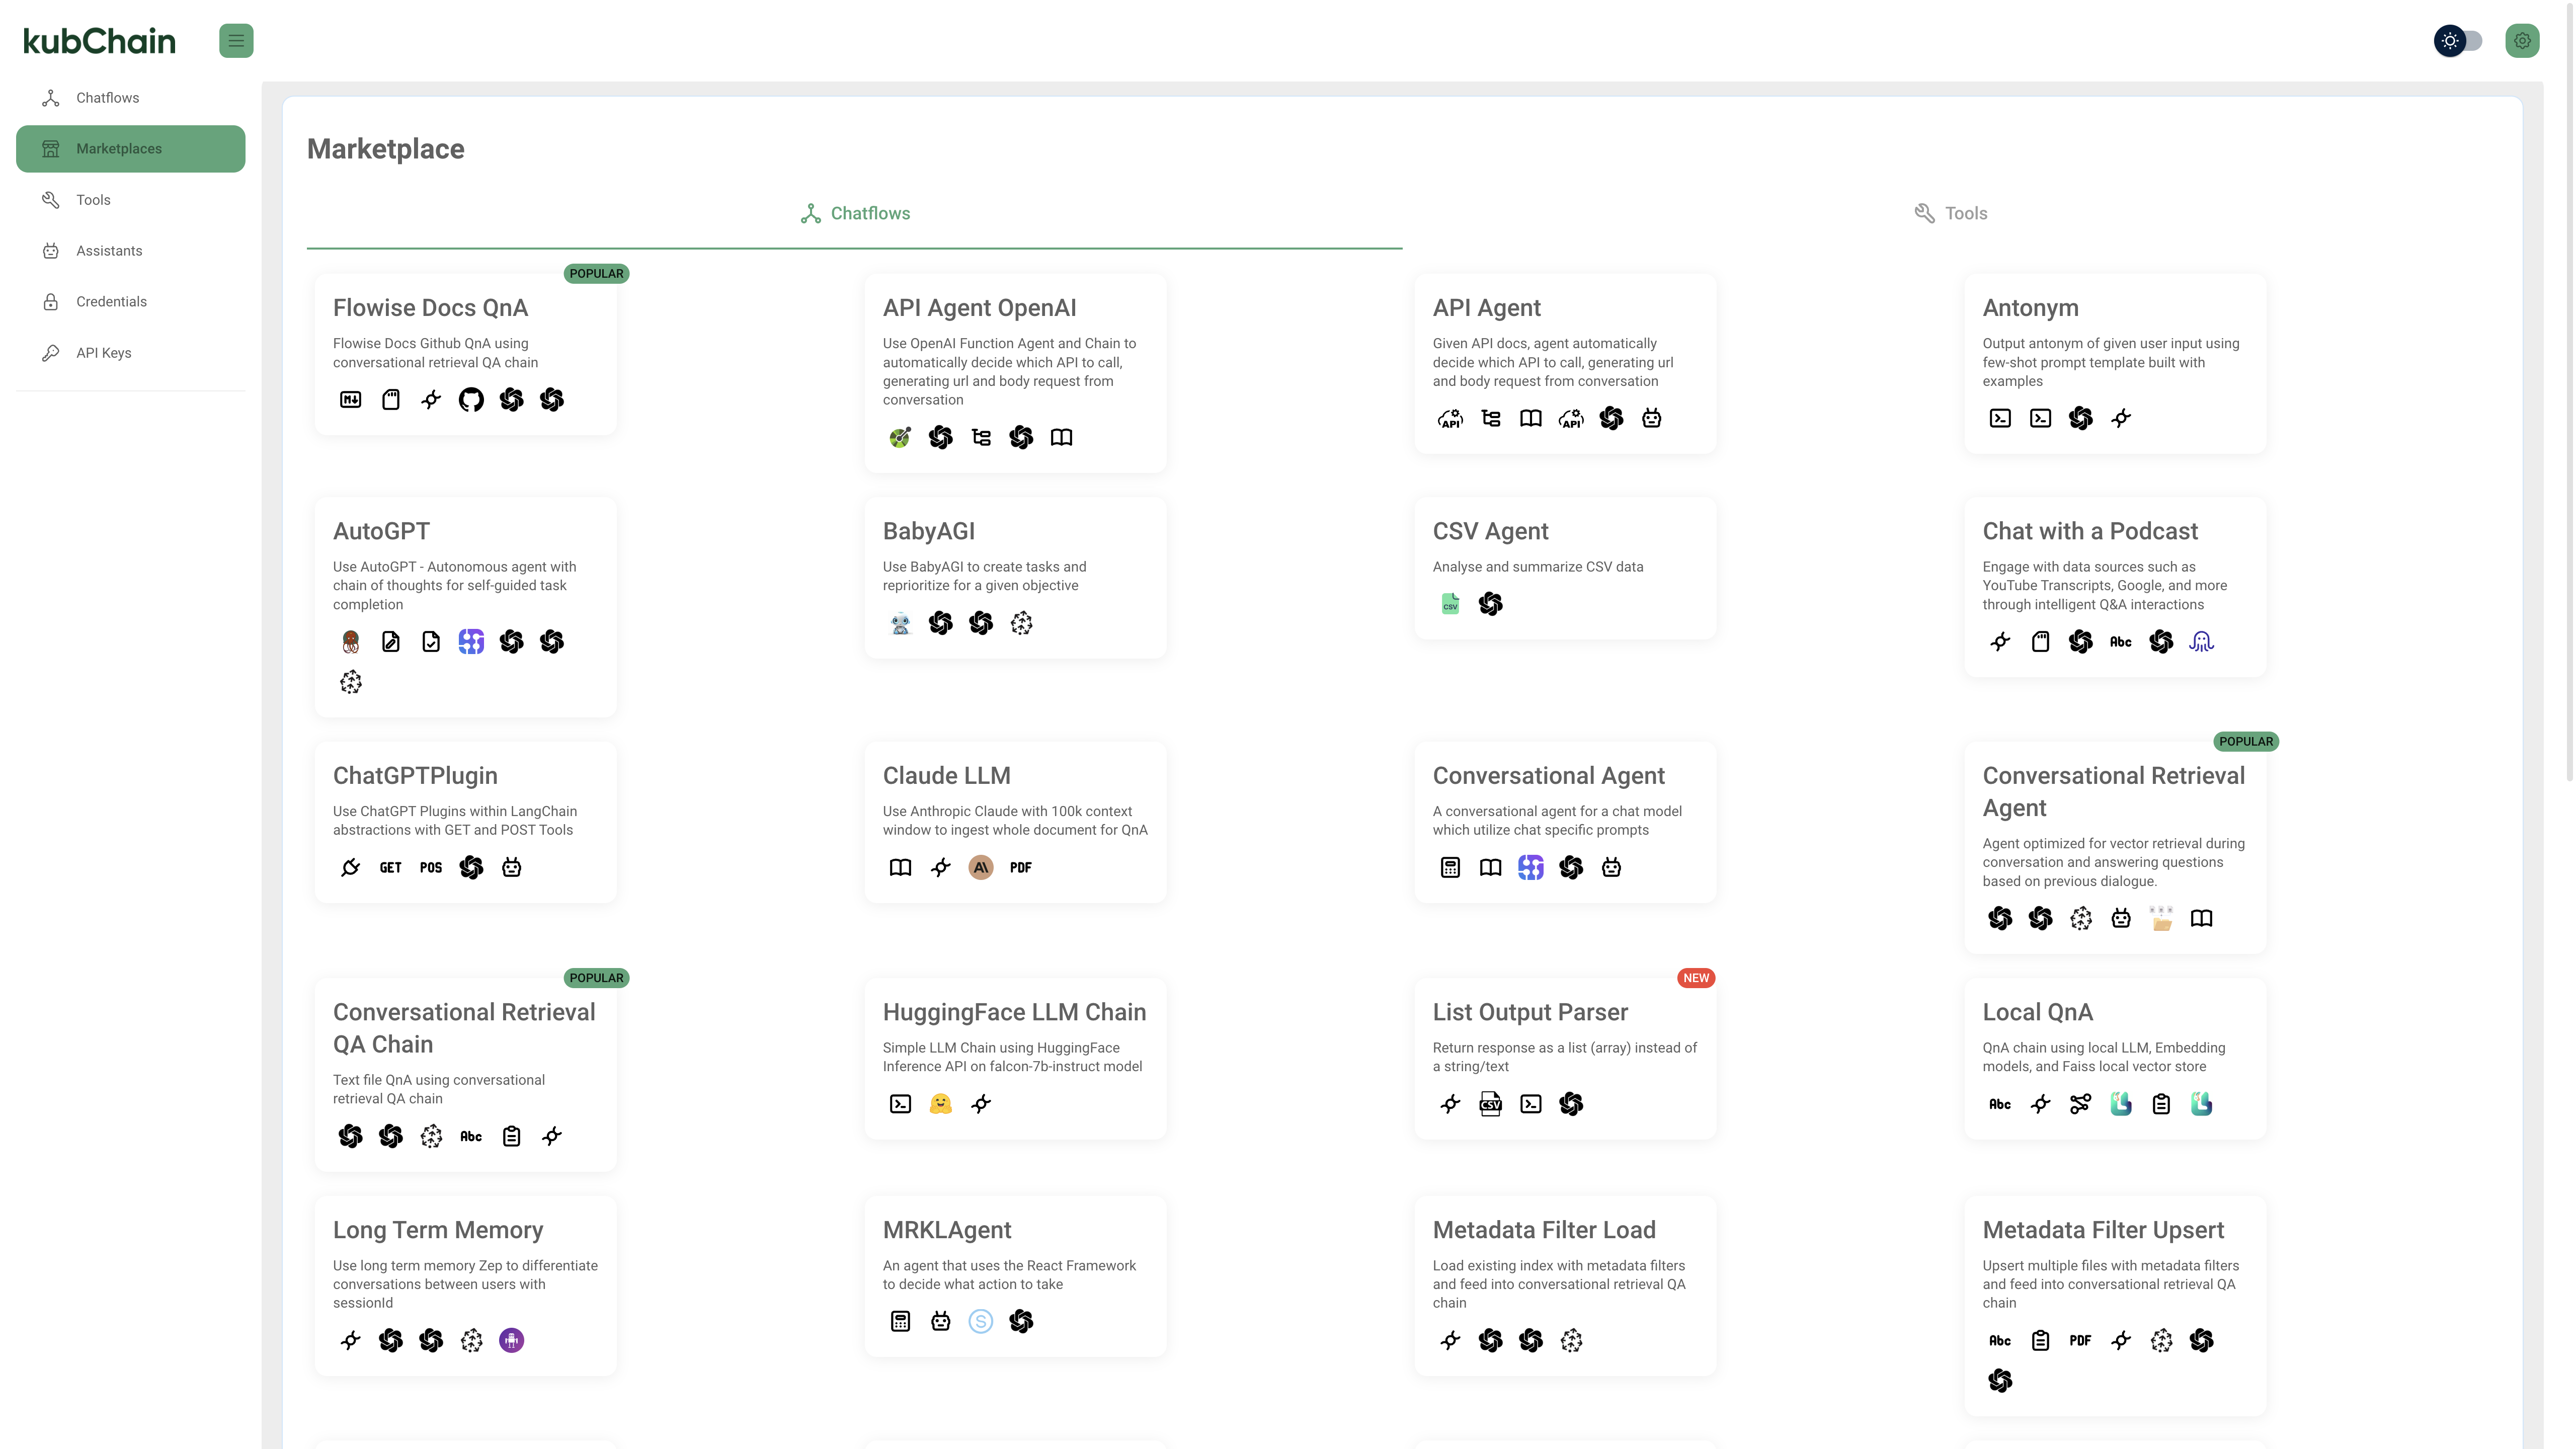The height and width of the screenshot is (1449, 2576).
Task: Click the AutoGPT octopus mascot icon
Action: point(351,642)
